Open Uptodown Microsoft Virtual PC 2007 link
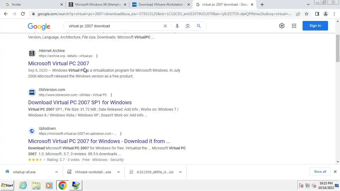 point(99,141)
